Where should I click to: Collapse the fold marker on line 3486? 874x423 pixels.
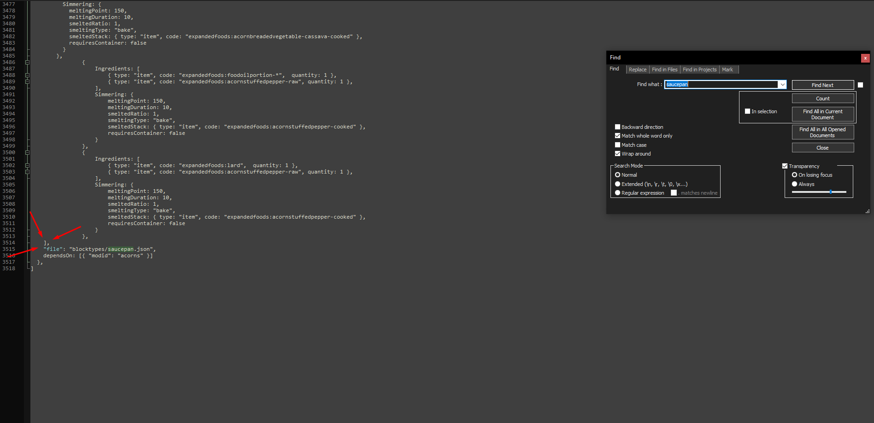point(27,62)
